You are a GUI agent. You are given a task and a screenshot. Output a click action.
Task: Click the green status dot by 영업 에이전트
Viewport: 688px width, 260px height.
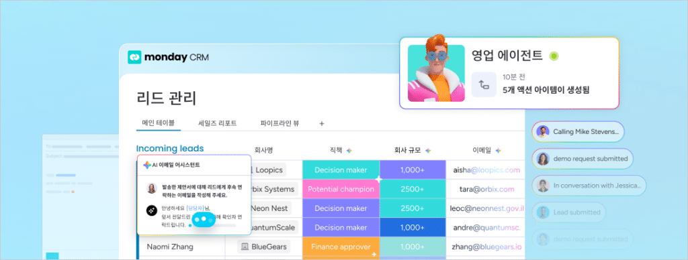click(x=554, y=56)
